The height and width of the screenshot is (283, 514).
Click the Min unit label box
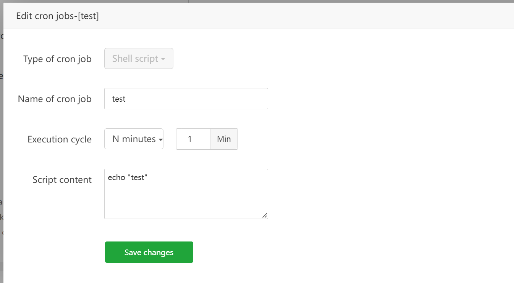pyautogui.click(x=224, y=139)
